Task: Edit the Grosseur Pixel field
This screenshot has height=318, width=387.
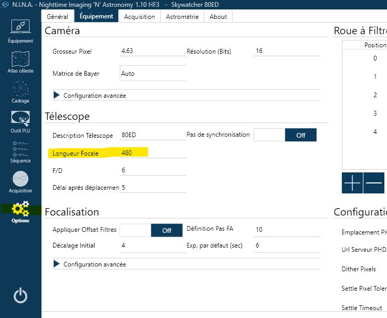Action: (153, 51)
